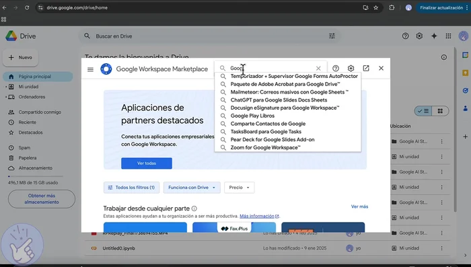Open Drive settings gear
471x267 pixels.
pos(419,36)
